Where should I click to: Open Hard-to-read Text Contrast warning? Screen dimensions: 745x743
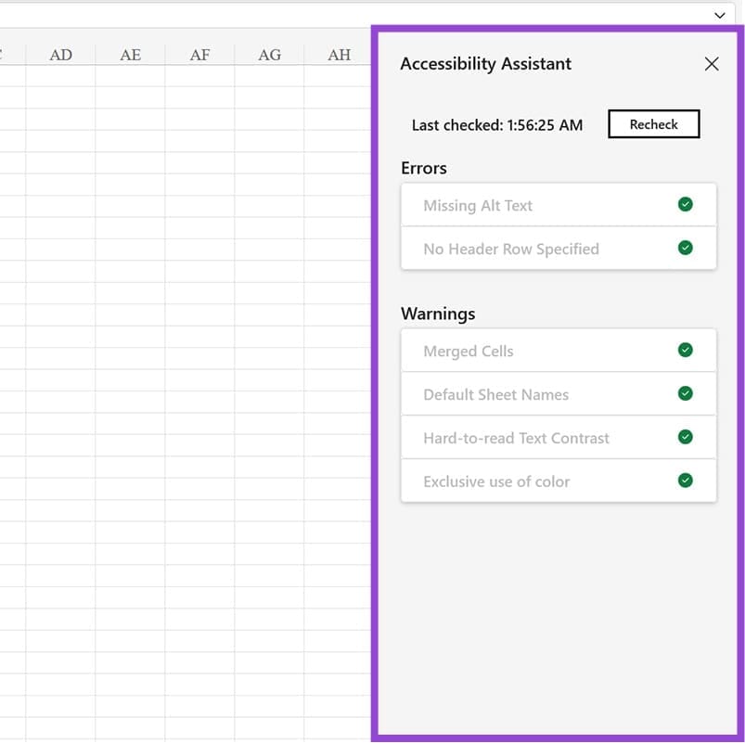click(559, 437)
